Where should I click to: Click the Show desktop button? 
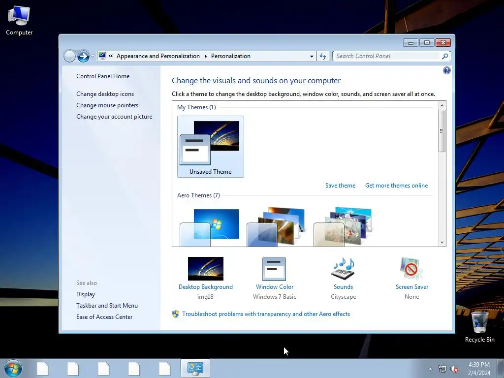501,369
